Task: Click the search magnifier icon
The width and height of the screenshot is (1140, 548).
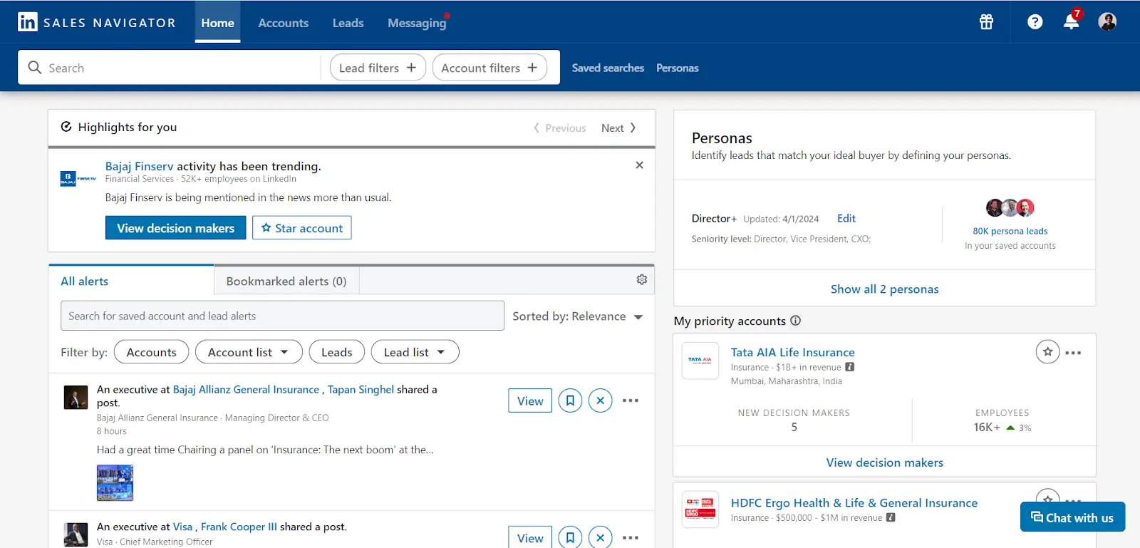Action: 34,67
